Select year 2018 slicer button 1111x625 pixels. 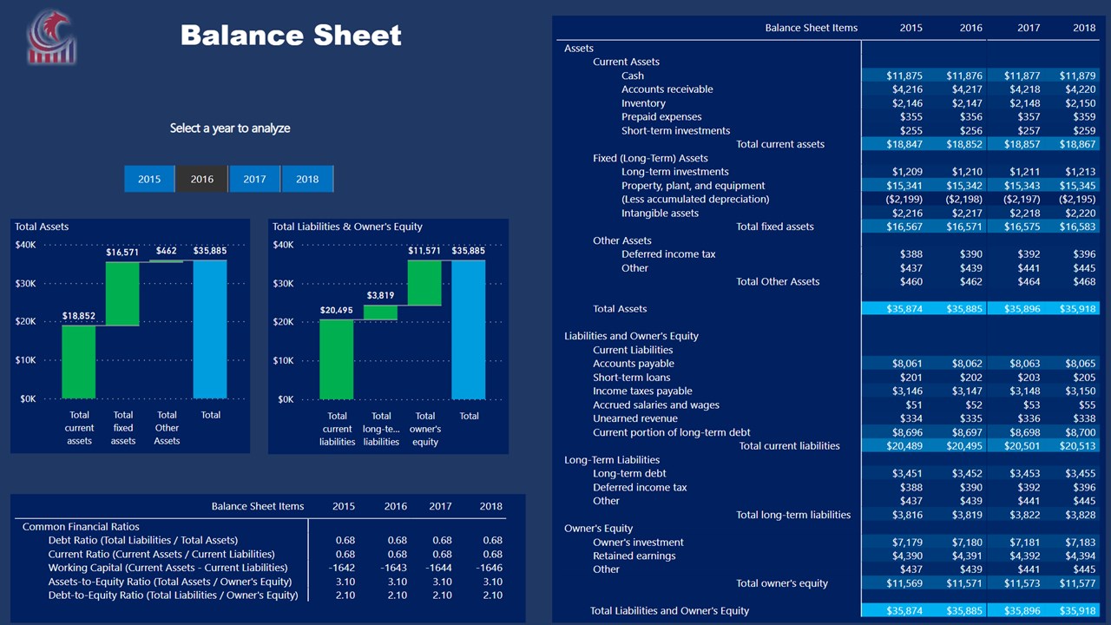click(307, 179)
